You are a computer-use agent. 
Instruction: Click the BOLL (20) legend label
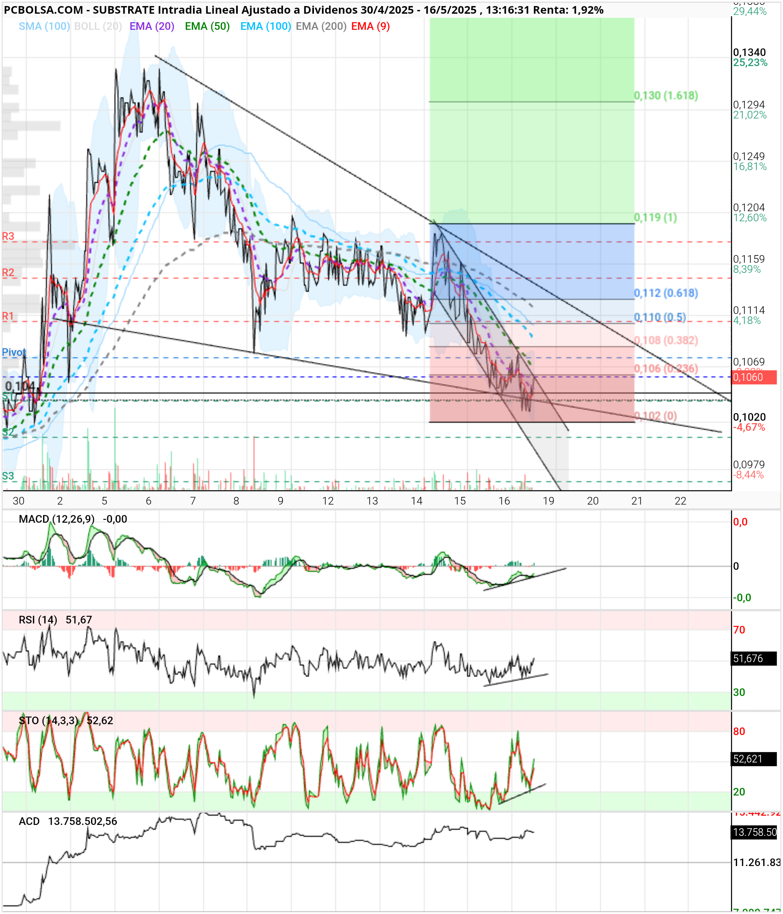click(x=98, y=27)
